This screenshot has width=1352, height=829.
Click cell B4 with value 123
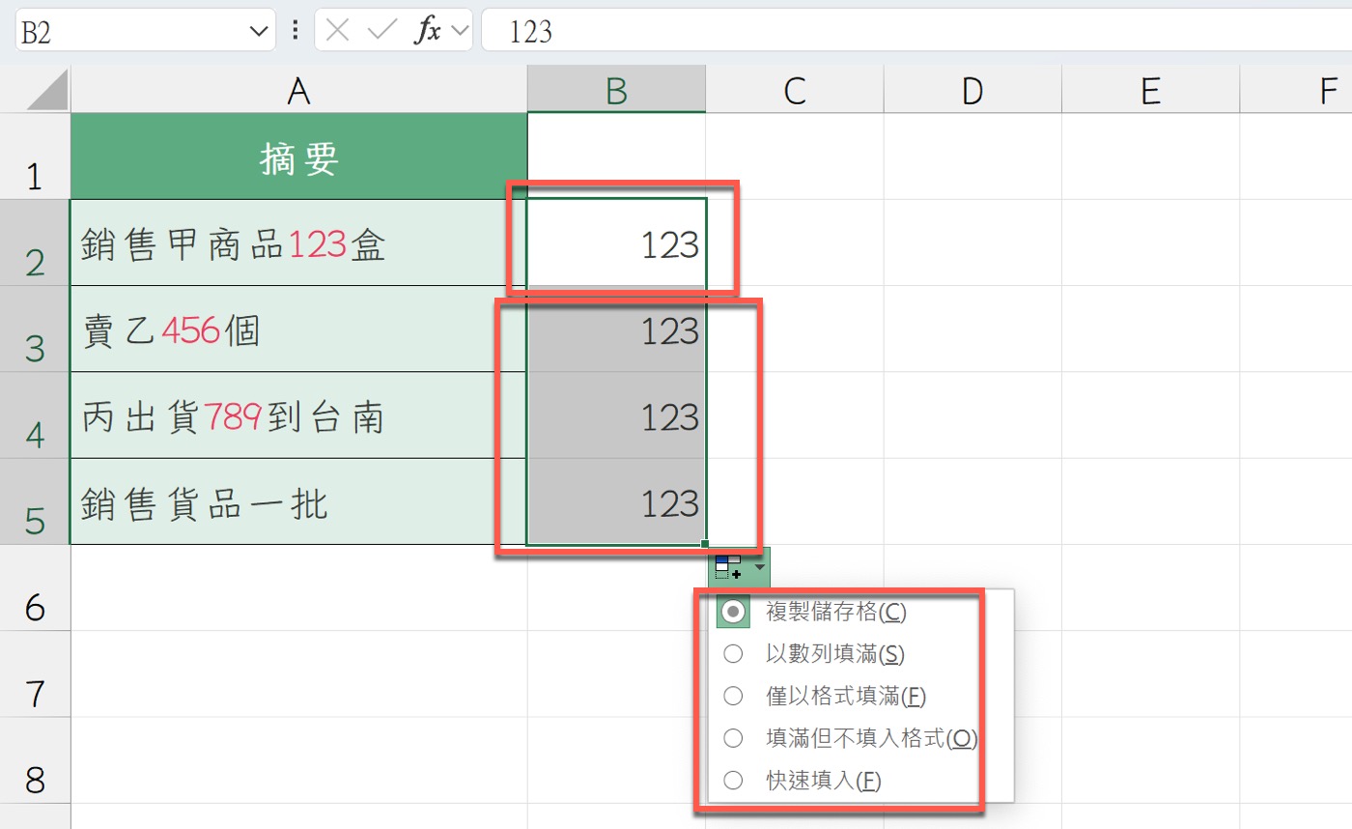click(616, 415)
